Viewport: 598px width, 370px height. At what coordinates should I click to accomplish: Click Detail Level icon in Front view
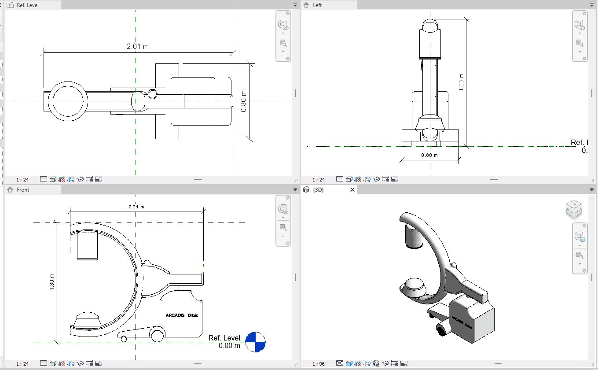(44, 363)
